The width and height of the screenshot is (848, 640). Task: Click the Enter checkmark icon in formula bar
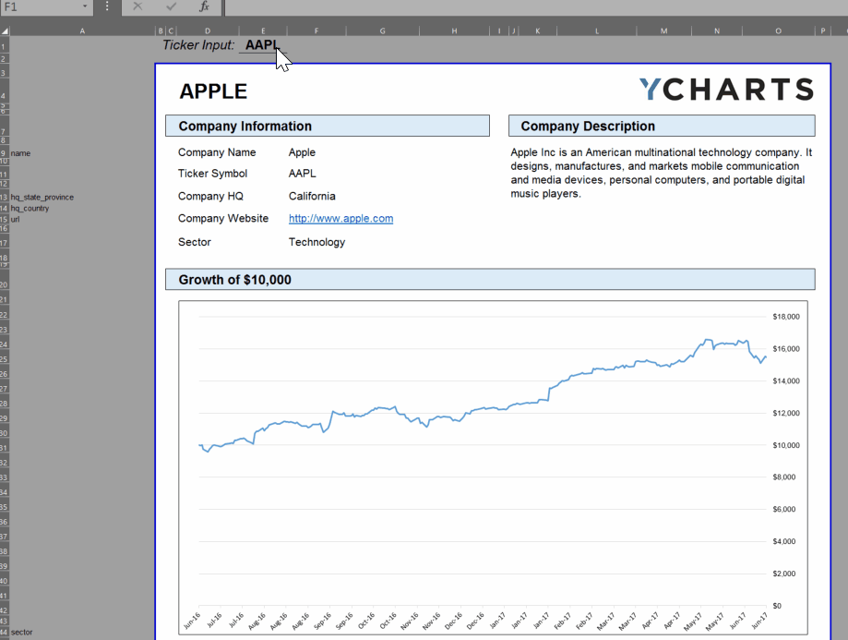171,6
